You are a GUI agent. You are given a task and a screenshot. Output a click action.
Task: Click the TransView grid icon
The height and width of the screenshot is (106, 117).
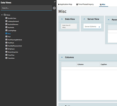[x=6, y=58]
